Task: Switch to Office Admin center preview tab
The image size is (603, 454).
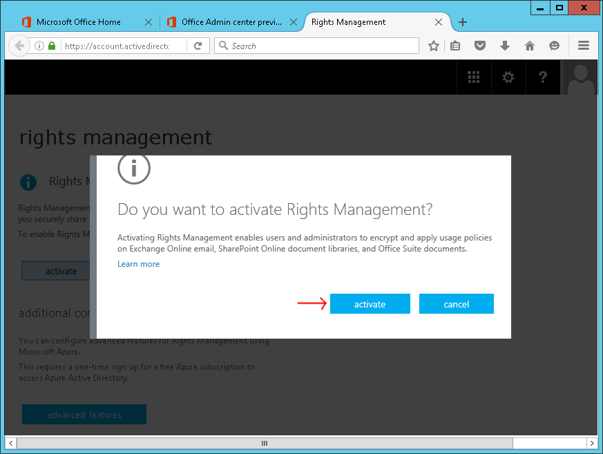Action: click(x=231, y=22)
